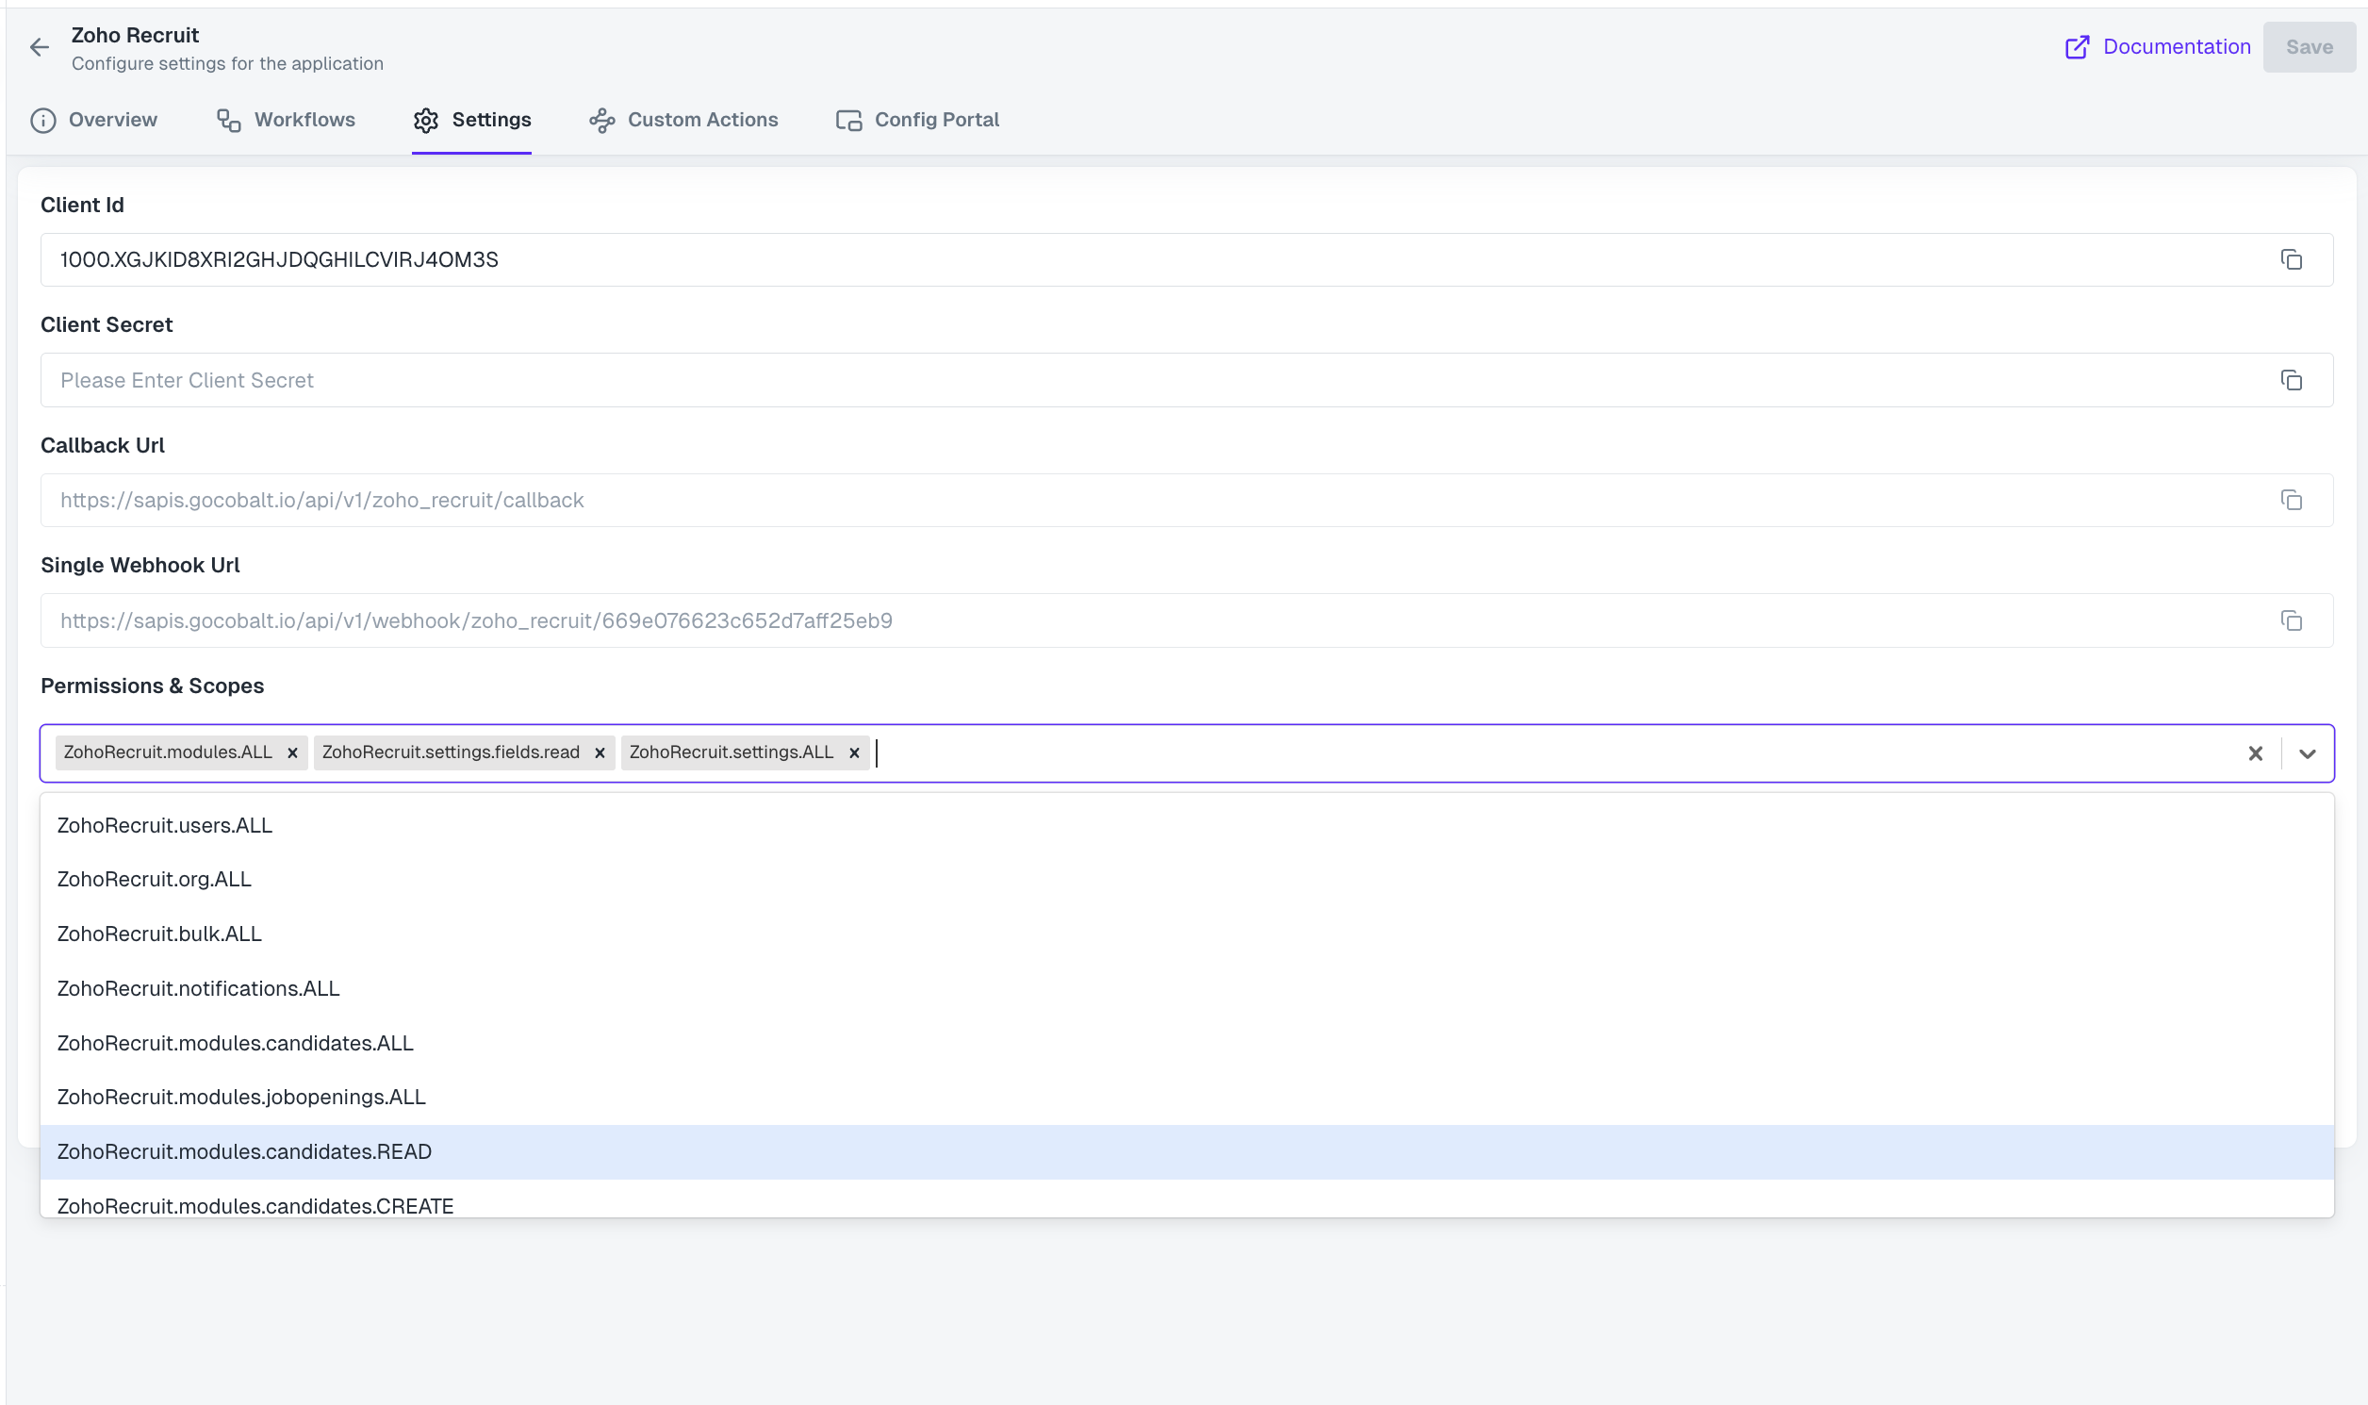Screen dimensions: 2368x1405
Task: Open the Overview tab
Action: pyautogui.click(x=93, y=120)
